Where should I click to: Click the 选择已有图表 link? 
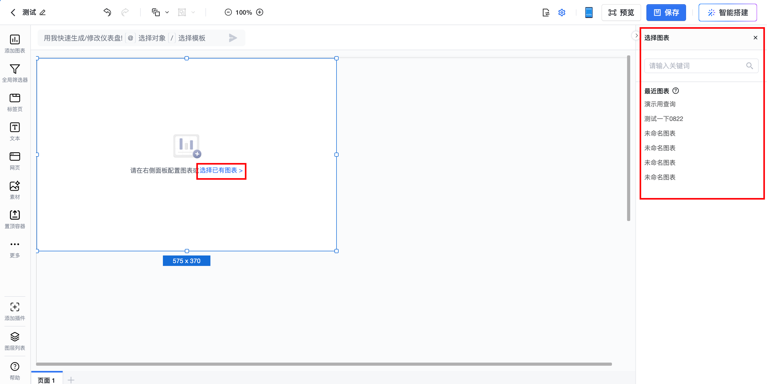click(221, 170)
